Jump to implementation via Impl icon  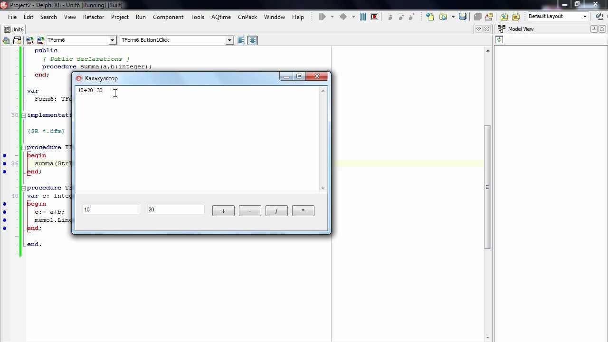pyautogui.click(x=40, y=40)
